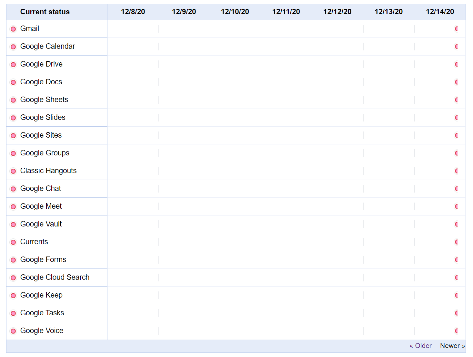Click the Currents status indicator dot
This screenshot has width=473, height=357.
[x=13, y=242]
